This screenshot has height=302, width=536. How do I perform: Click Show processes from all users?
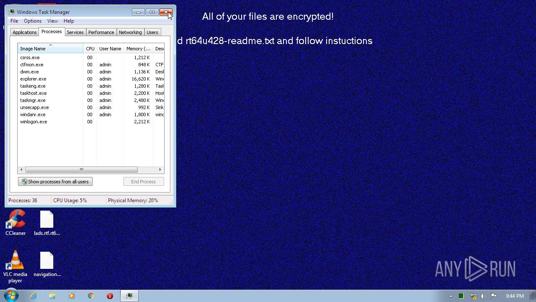pyautogui.click(x=55, y=182)
